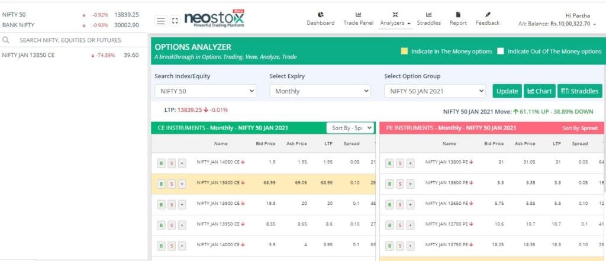Add NIFTY JAN 14000 CE with plus
606x261 pixels.
[x=182, y=246]
